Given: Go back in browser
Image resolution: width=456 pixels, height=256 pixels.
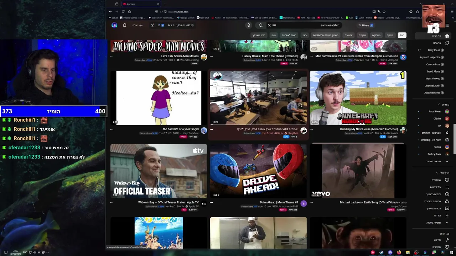Looking at the screenshot, I should pos(110,12).
